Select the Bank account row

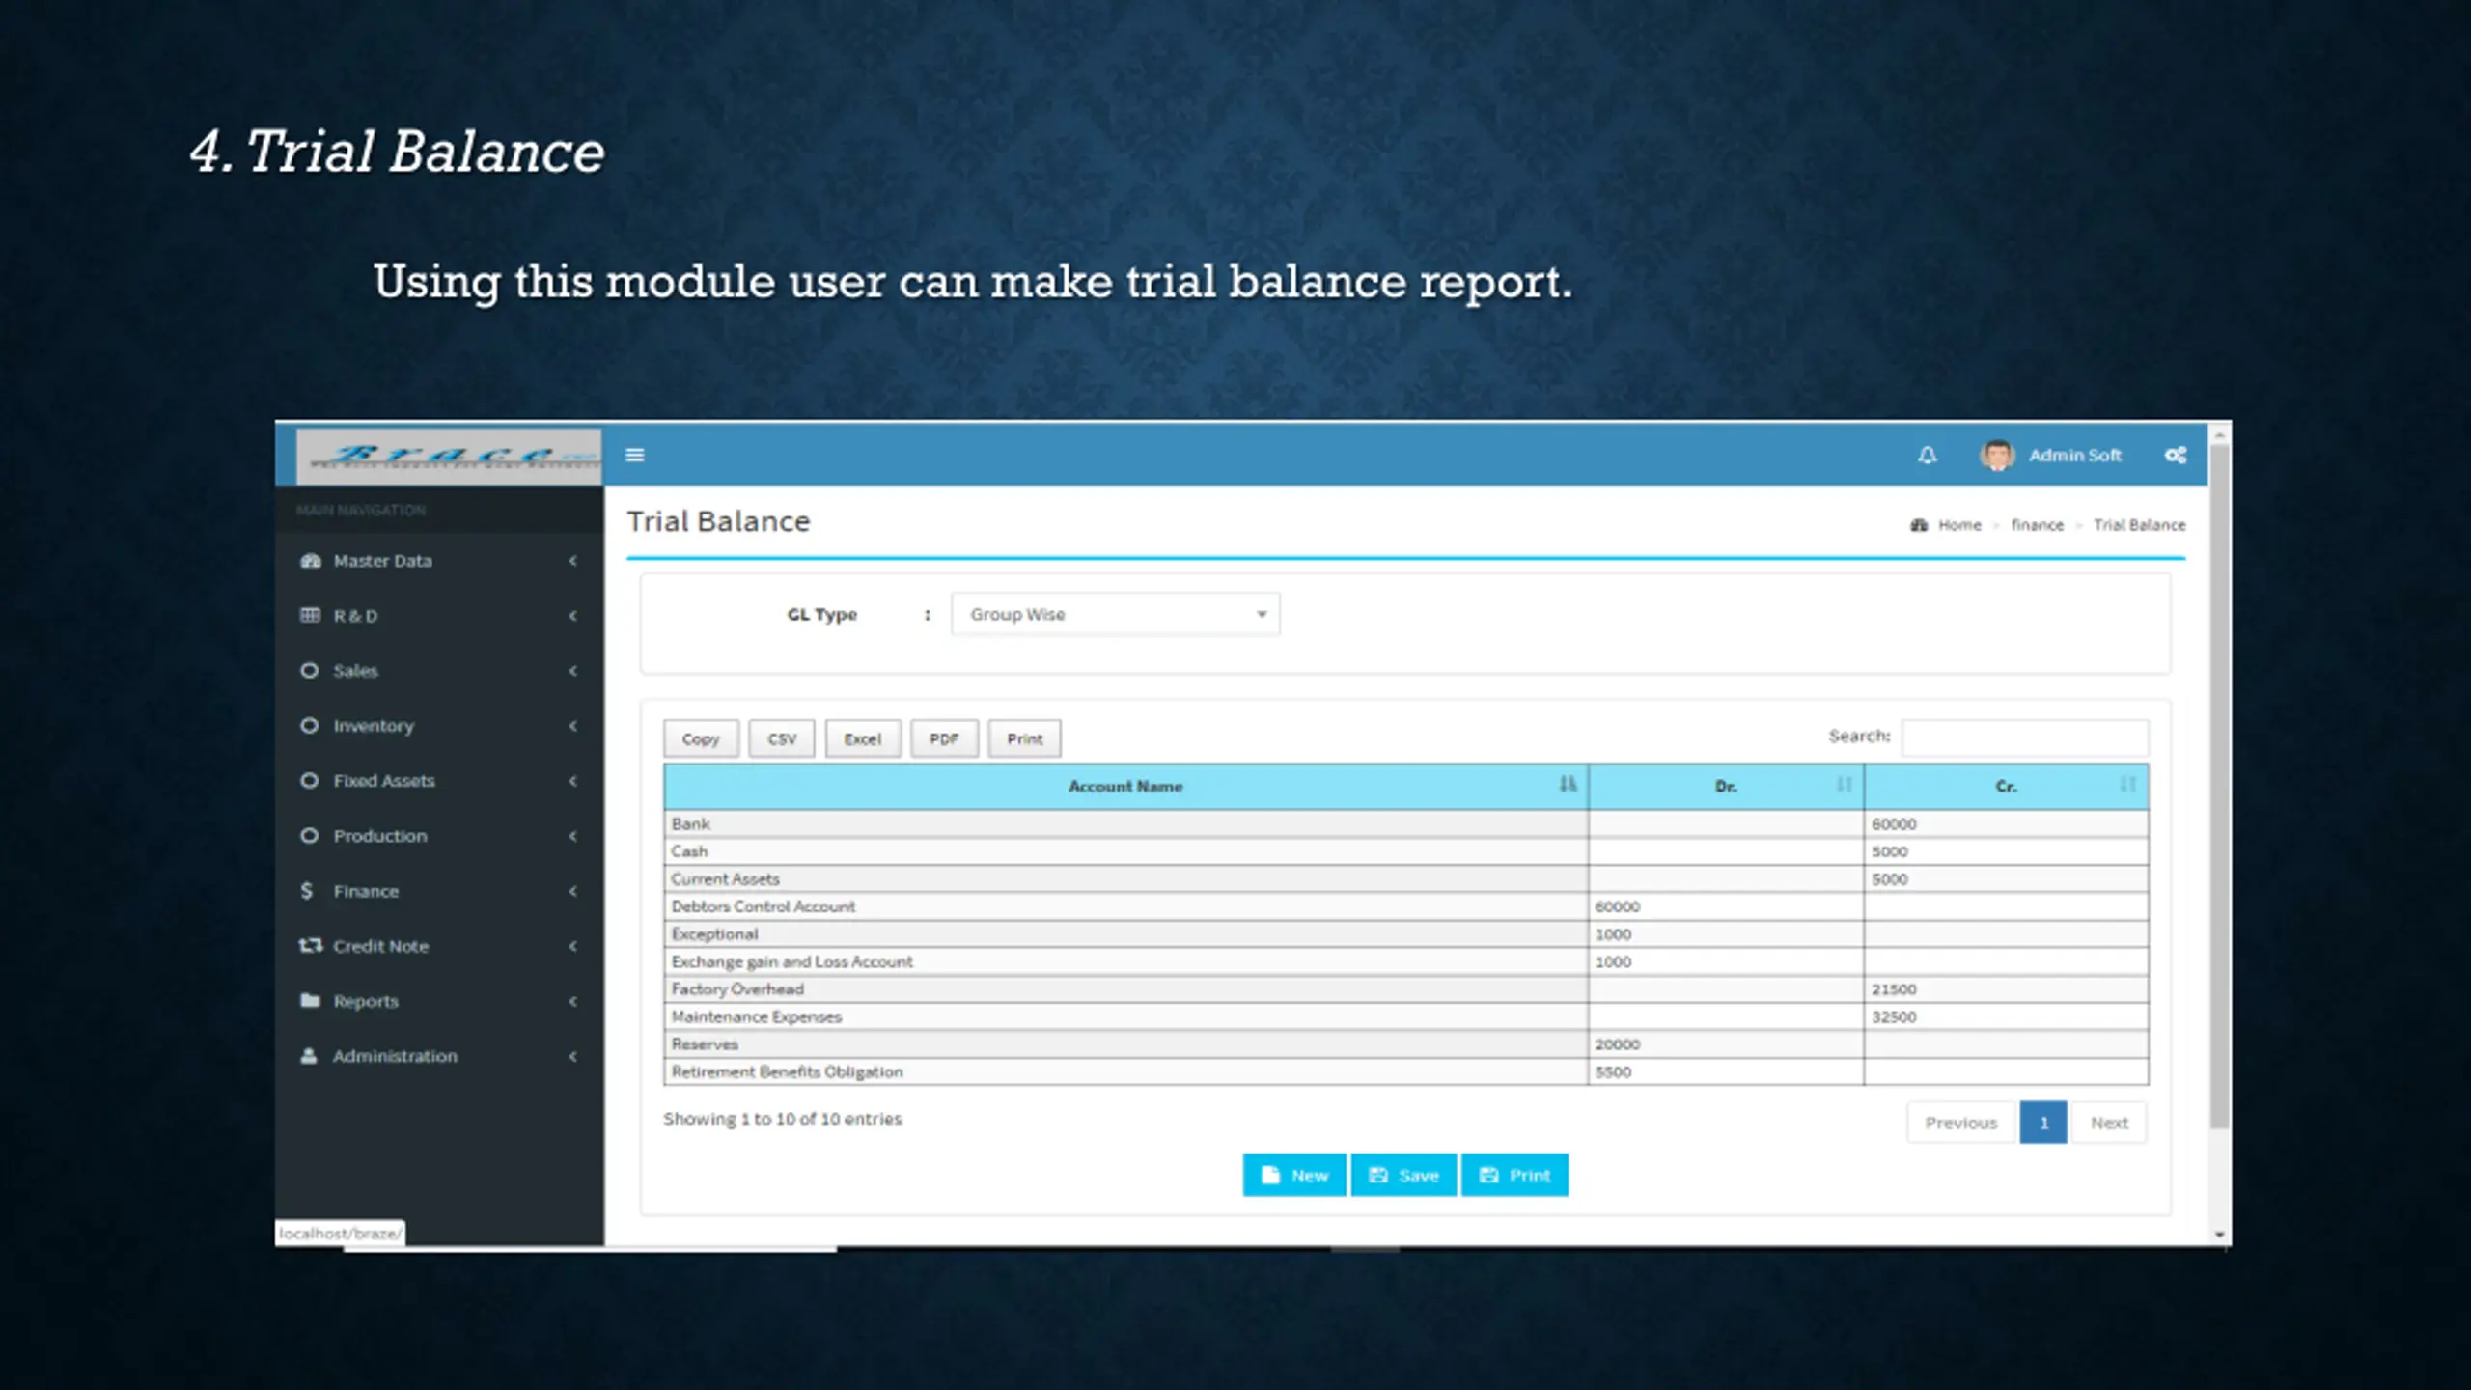coord(1405,823)
